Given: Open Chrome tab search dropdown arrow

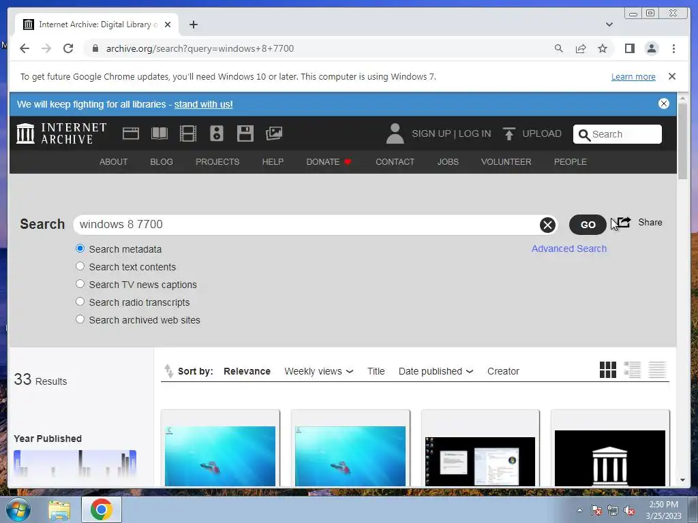Looking at the screenshot, I should click(x=609, y=25).
